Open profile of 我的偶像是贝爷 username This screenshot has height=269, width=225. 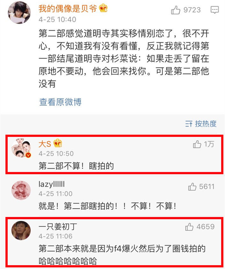68,9
